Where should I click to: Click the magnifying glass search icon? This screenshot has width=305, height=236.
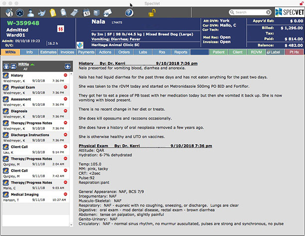(63, 12)
